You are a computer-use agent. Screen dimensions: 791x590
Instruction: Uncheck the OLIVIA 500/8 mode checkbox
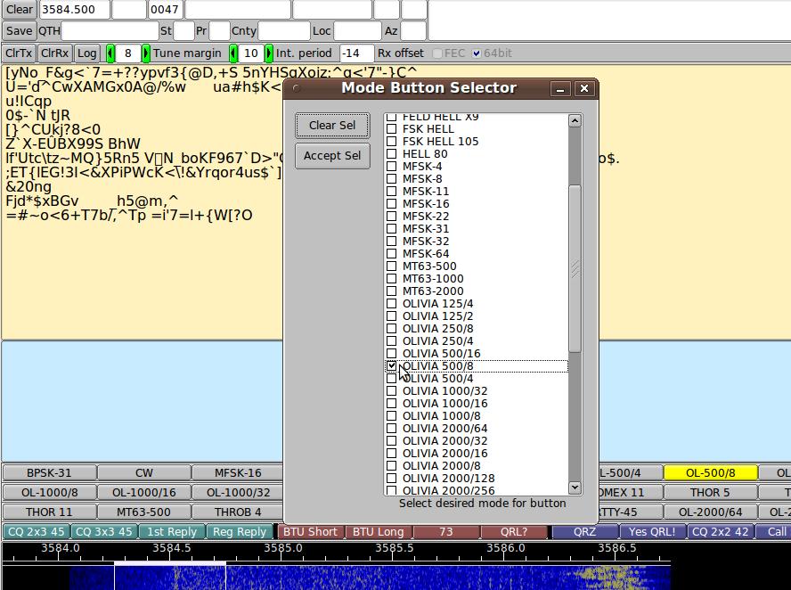point(392,366)
